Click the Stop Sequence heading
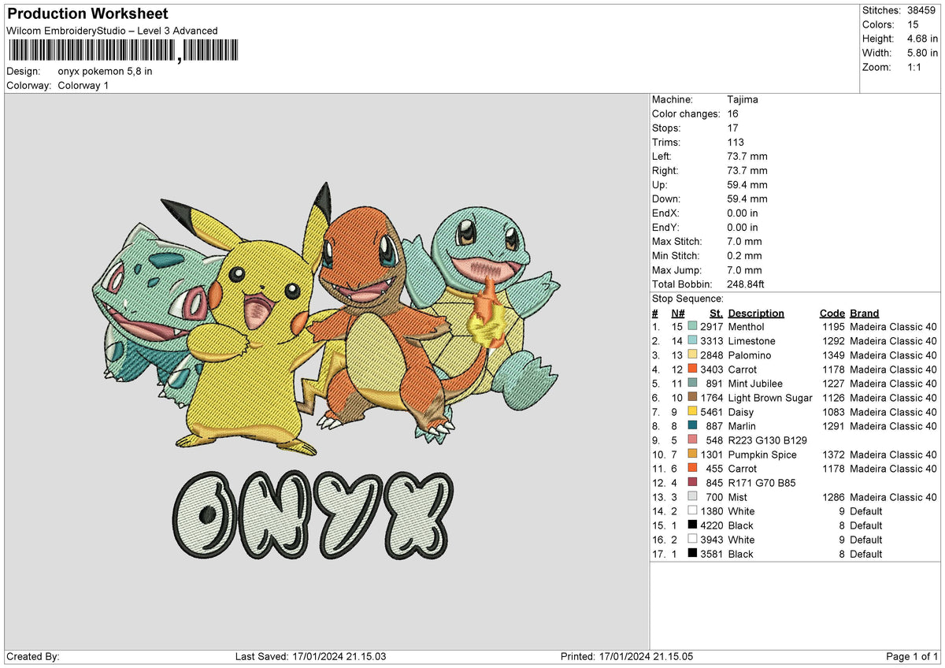 (687, 299)
